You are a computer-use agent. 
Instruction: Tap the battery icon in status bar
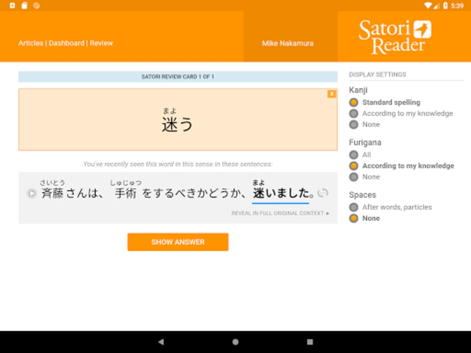coord(445,5)
